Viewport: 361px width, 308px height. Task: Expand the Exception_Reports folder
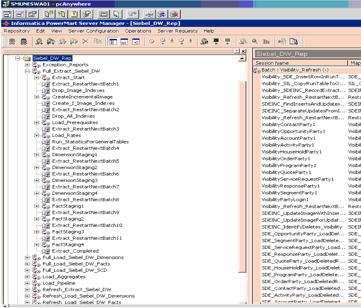(27, 65)
